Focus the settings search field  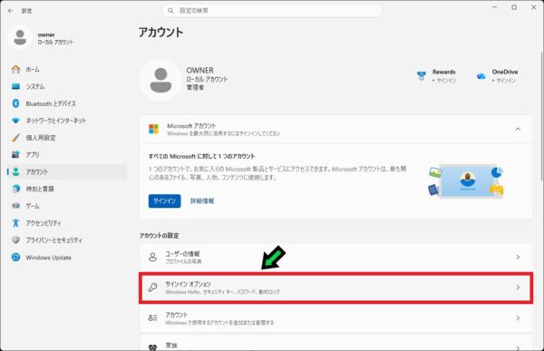272,11
